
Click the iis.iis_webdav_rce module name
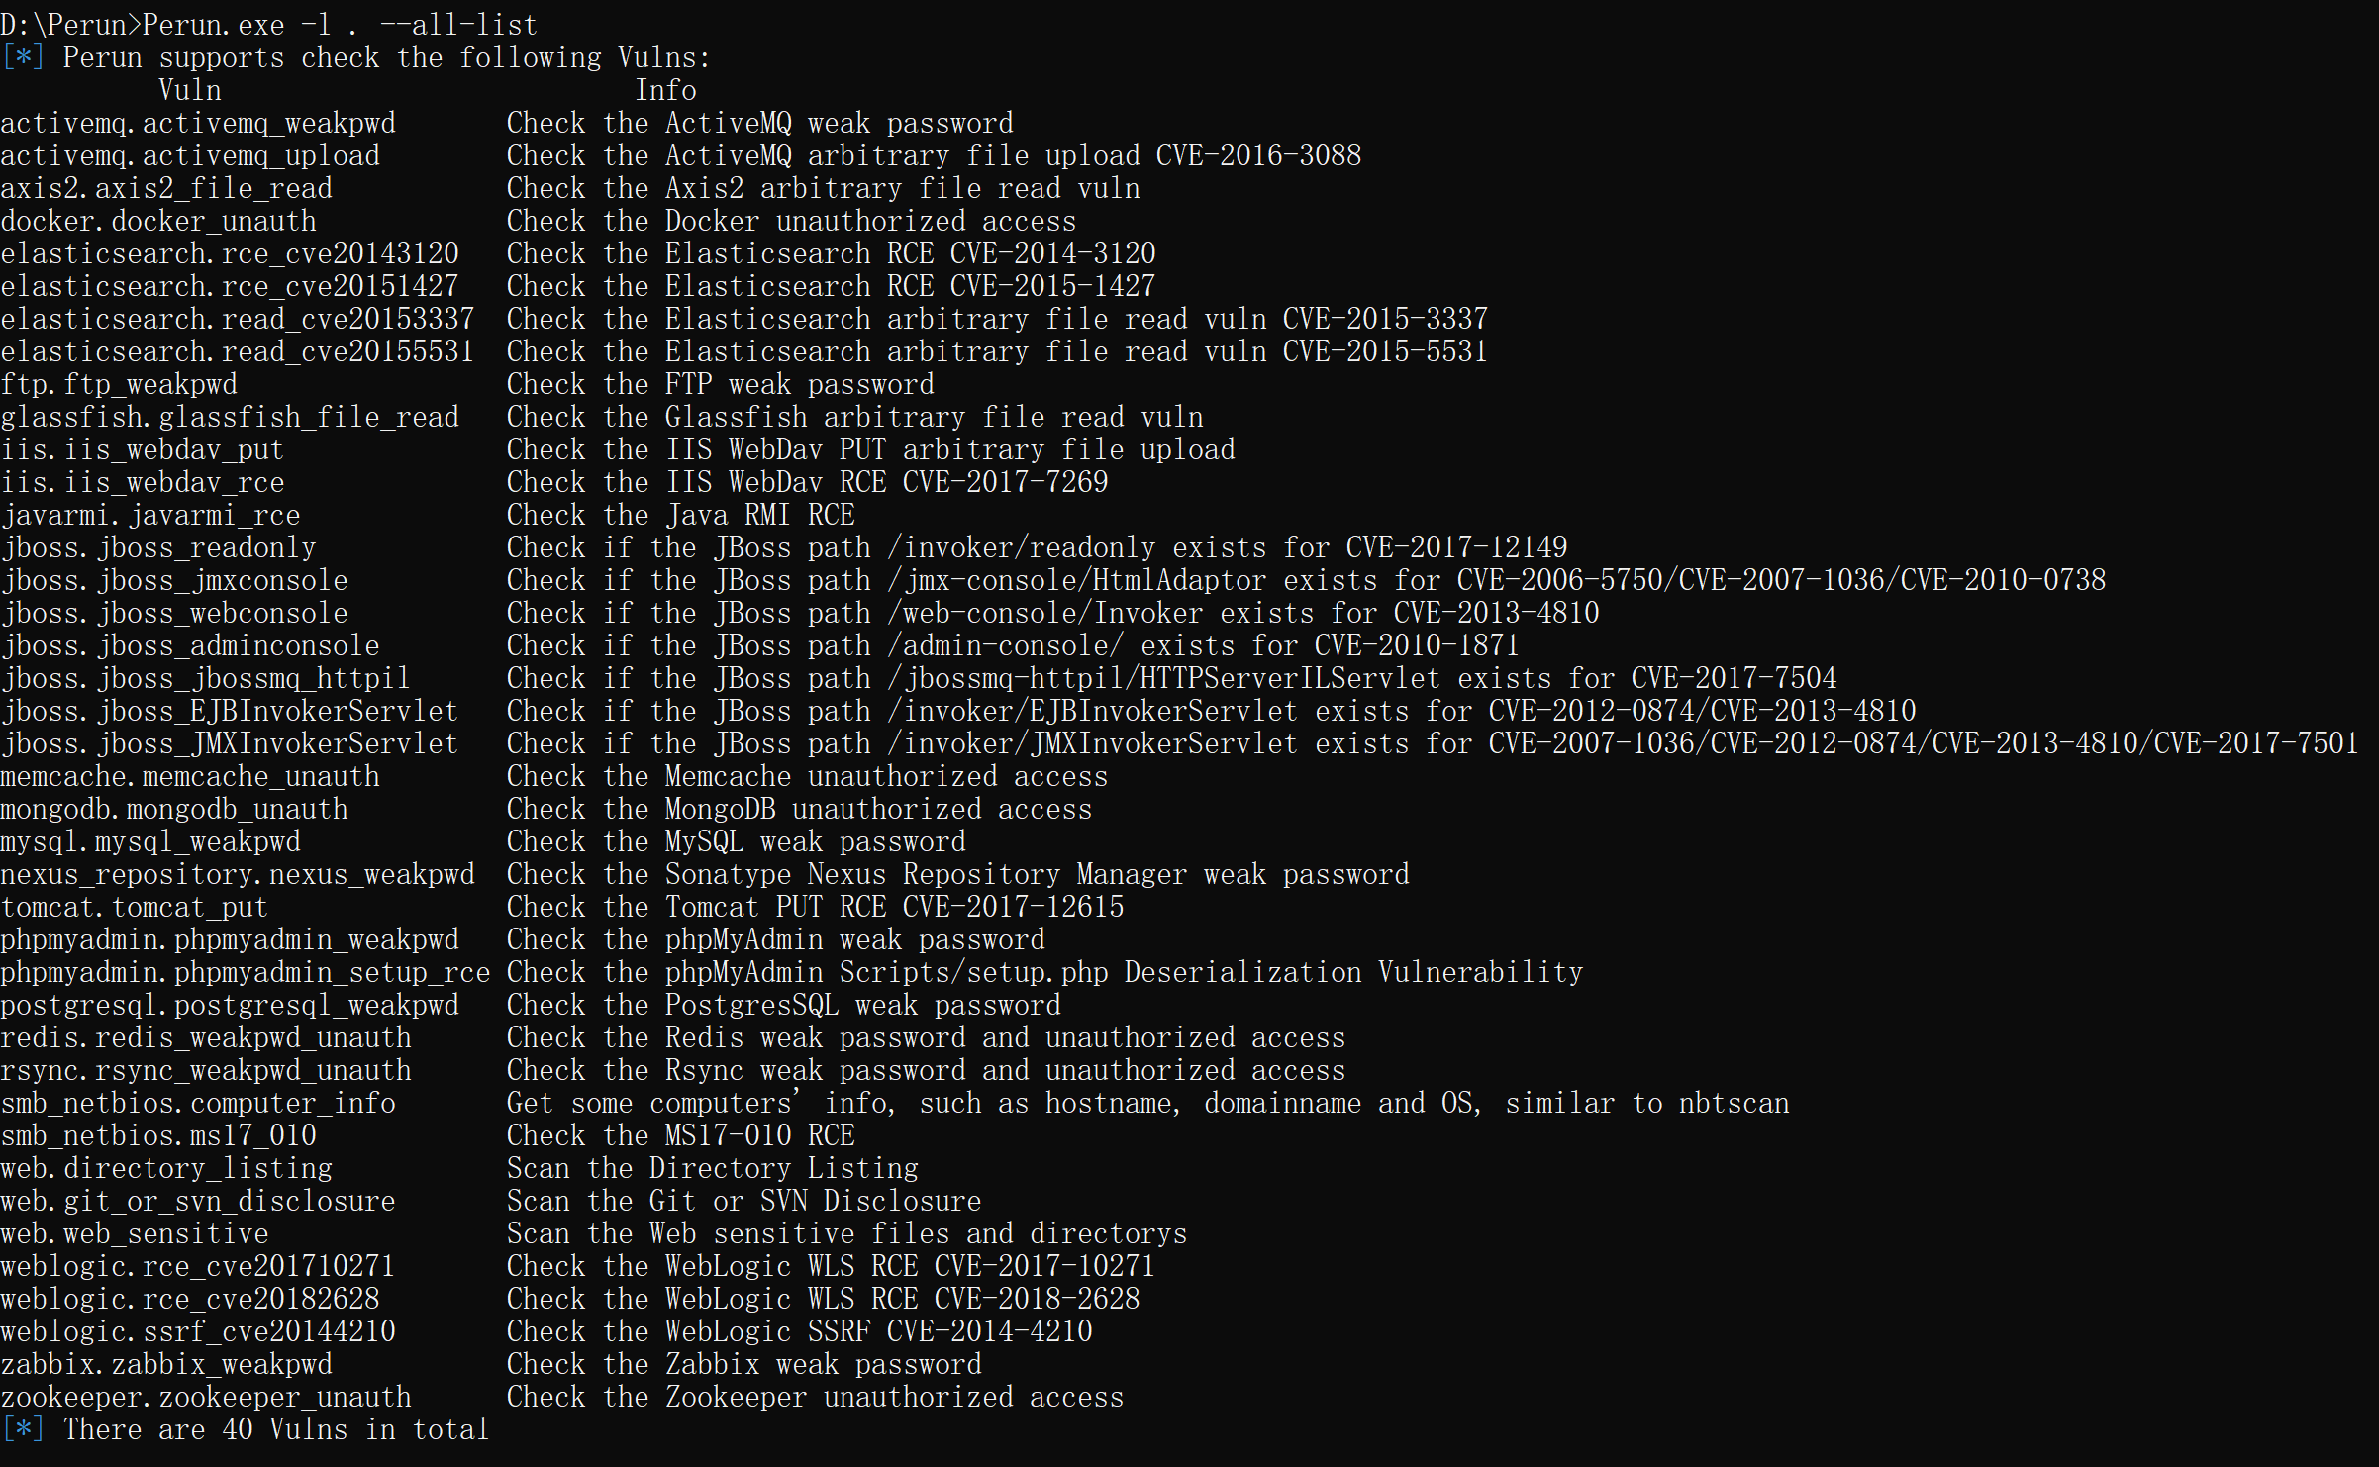143,482
